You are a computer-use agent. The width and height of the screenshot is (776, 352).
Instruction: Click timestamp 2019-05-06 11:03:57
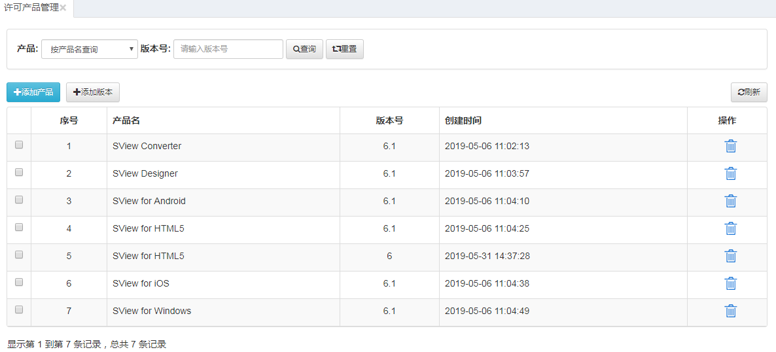pyautogui.click(x=487, y=174)
